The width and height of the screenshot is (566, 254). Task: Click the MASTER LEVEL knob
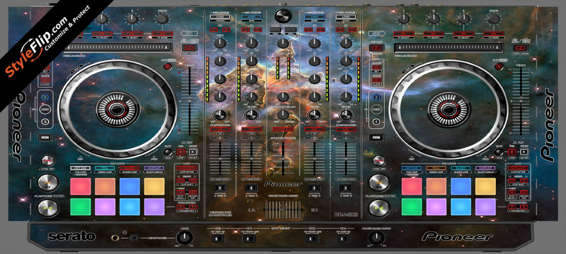284,44
